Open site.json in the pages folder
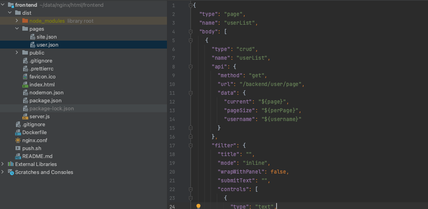Image resolution: width=428 pixels, height=209 pixels. click(x=47, y=37)
